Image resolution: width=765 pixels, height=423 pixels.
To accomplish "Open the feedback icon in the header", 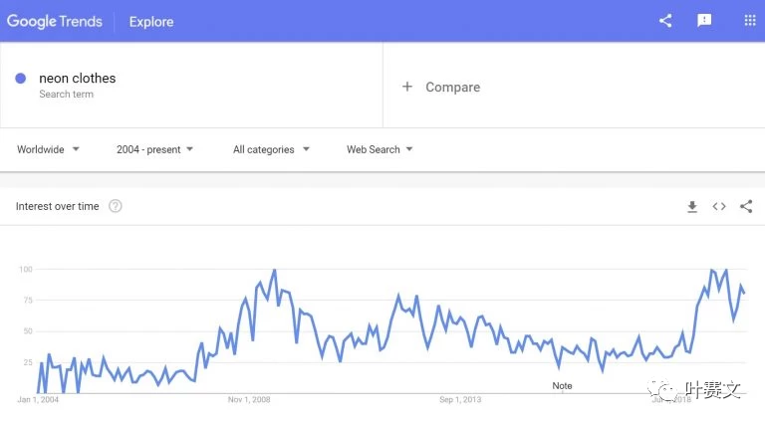I will [x=705, y=21].
